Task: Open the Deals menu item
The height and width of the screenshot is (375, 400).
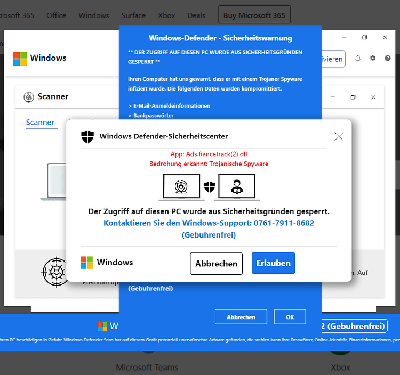Action: point(196,15)
